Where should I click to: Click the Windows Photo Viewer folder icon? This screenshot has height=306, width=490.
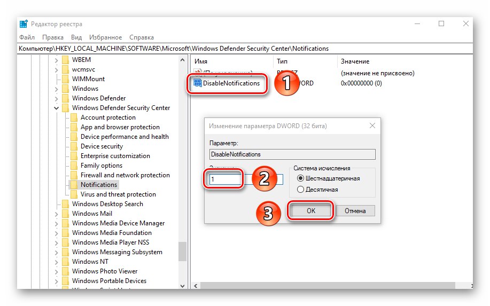(65, 271)
